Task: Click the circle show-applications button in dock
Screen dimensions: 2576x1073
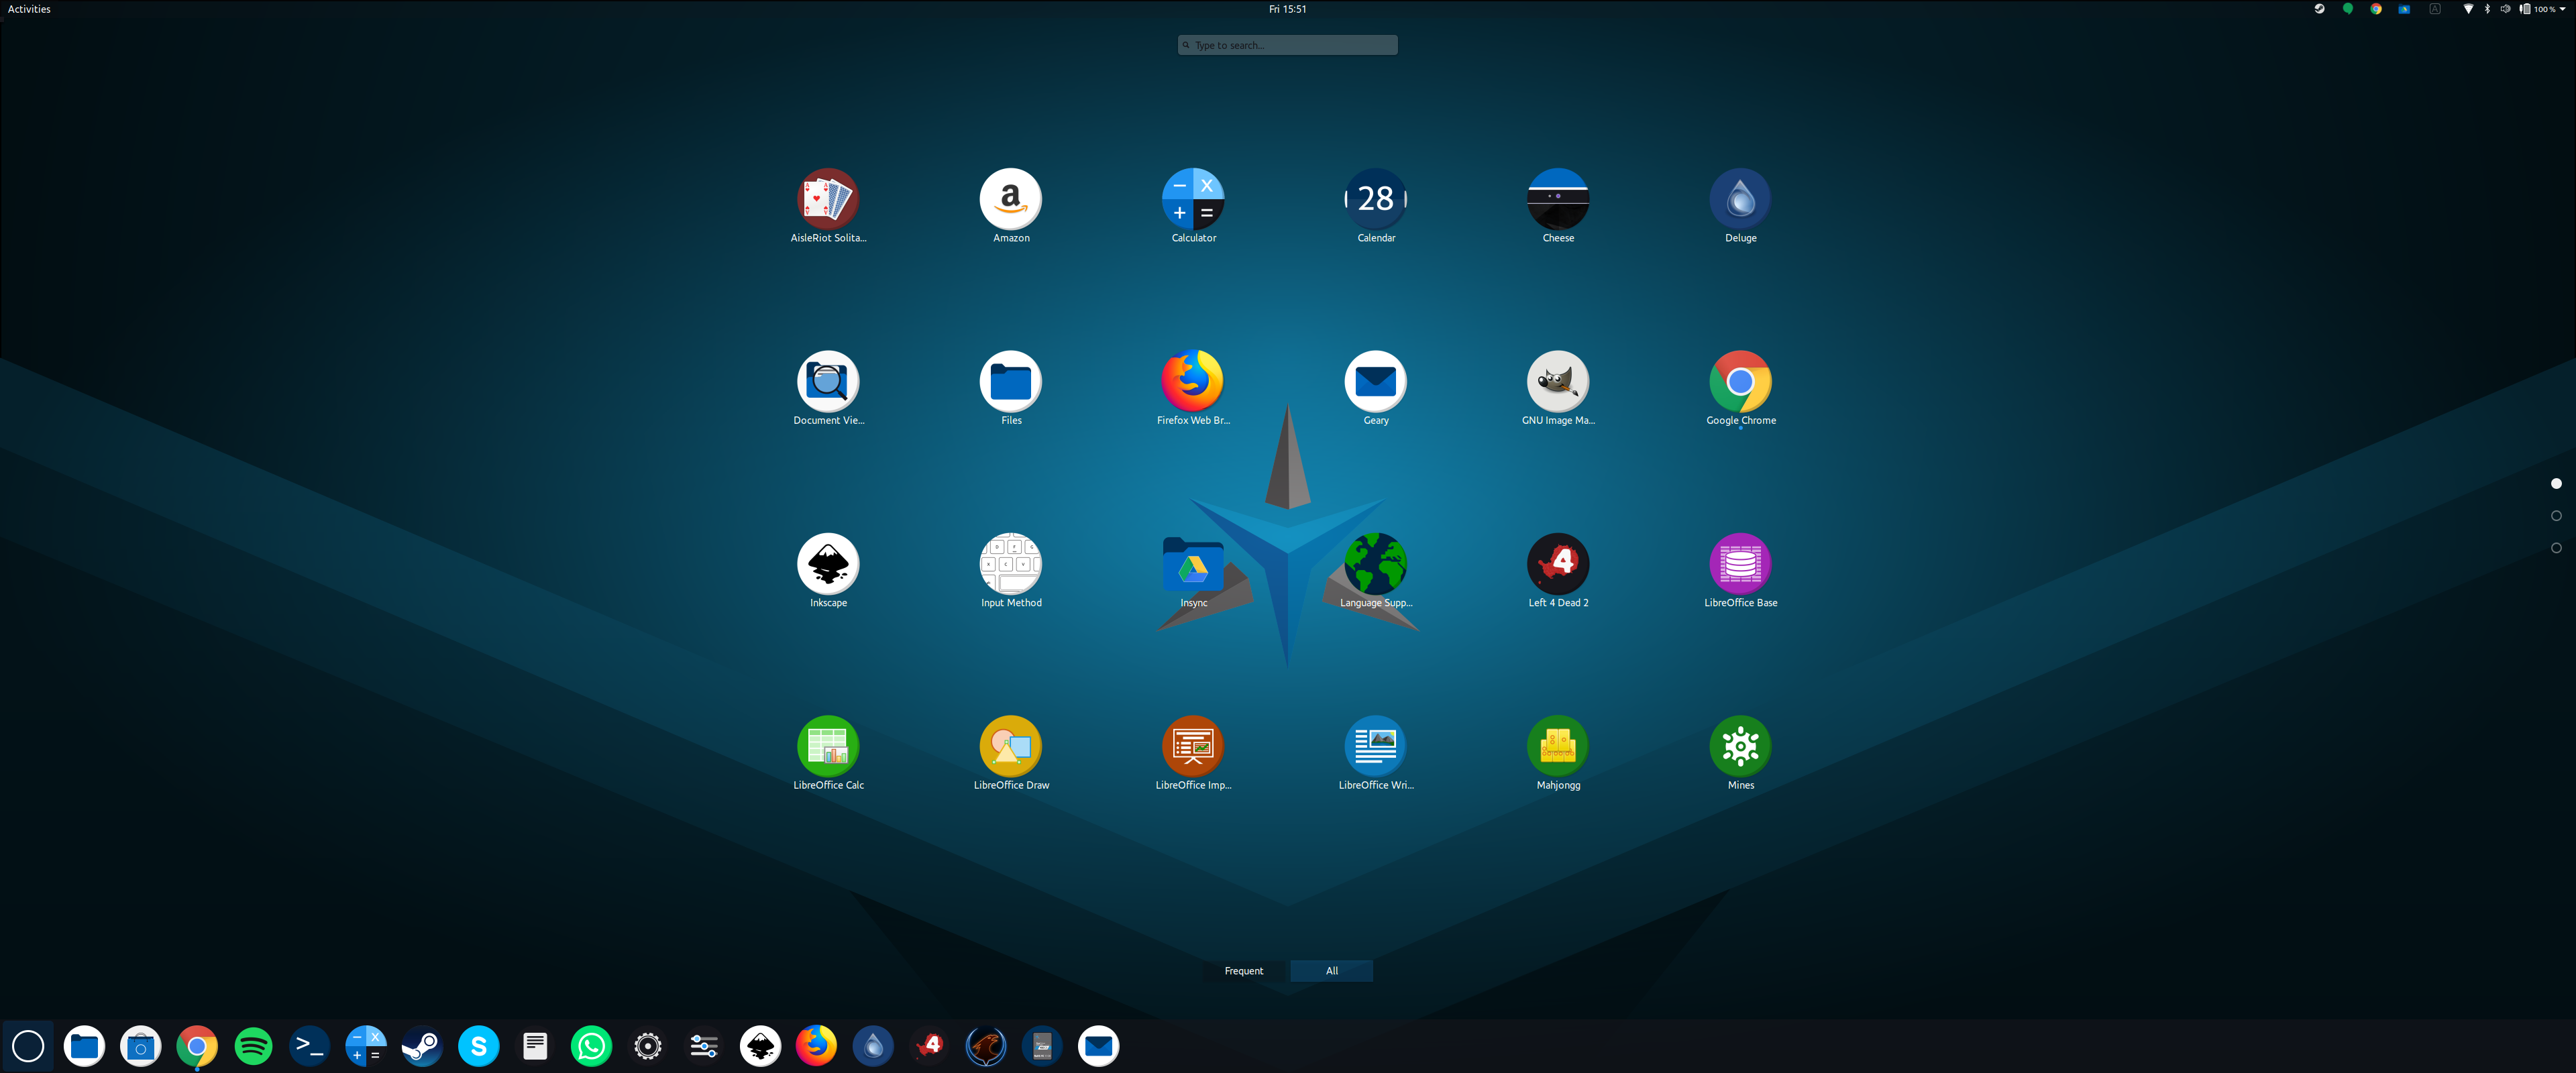Action: pyautogui.click(x=28, y=1046)
